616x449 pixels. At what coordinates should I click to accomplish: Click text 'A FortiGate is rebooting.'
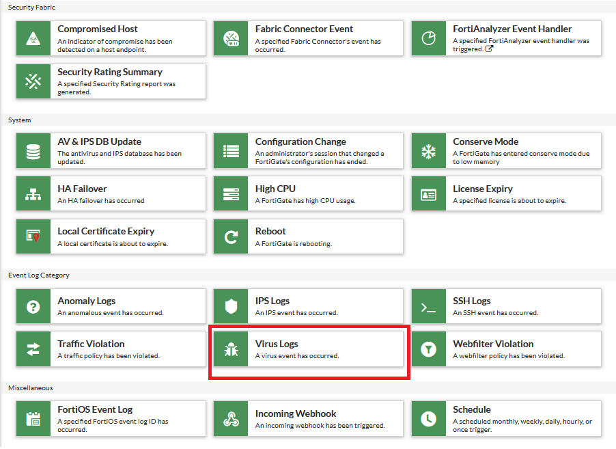coord(294,244)
